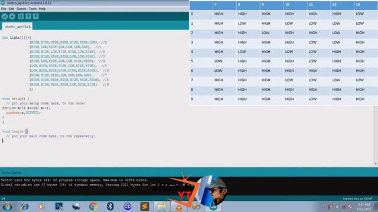Click the table column header 10
The width and height of the screenshot is (378, 212).
click(295, 5)
